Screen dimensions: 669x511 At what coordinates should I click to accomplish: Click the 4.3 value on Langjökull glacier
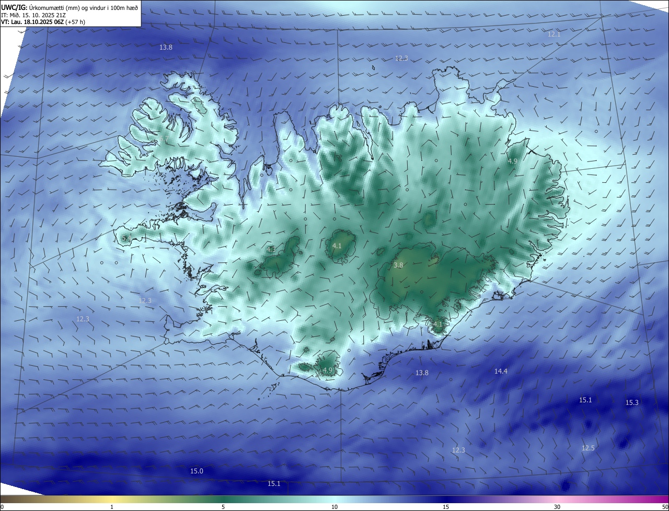tap(271, 250)
